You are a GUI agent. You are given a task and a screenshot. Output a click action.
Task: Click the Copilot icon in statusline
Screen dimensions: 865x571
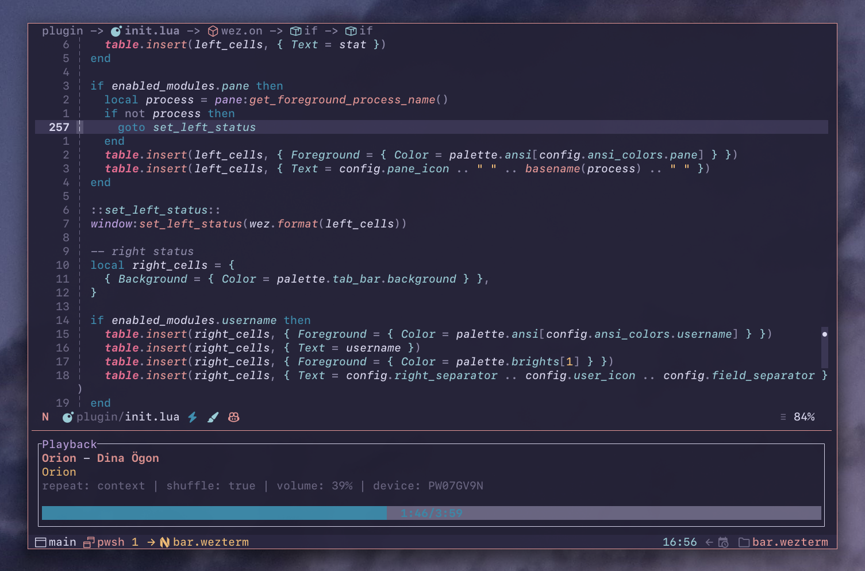click(234, 417)
